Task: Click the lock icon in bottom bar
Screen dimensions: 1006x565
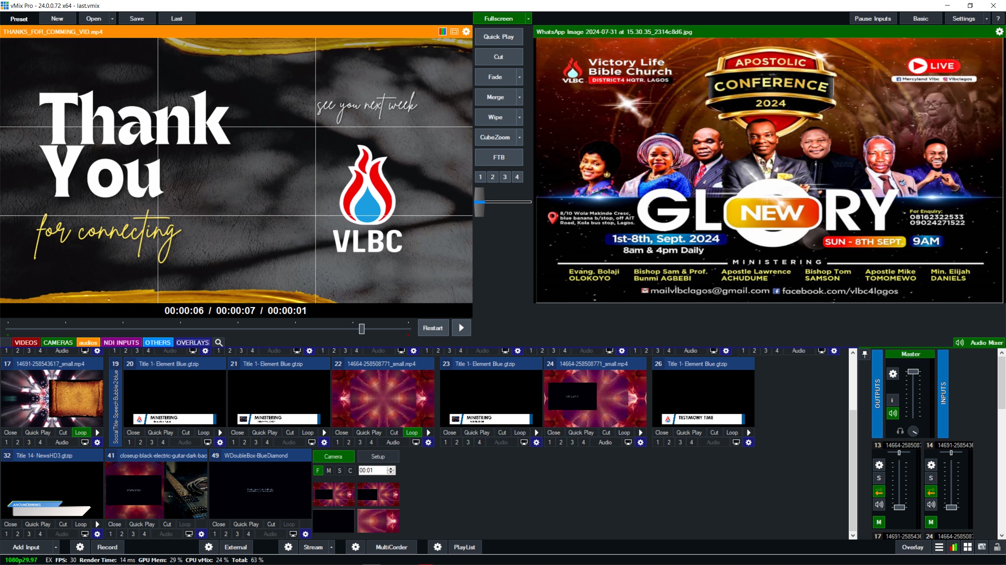Action: (x=997, y=547)
